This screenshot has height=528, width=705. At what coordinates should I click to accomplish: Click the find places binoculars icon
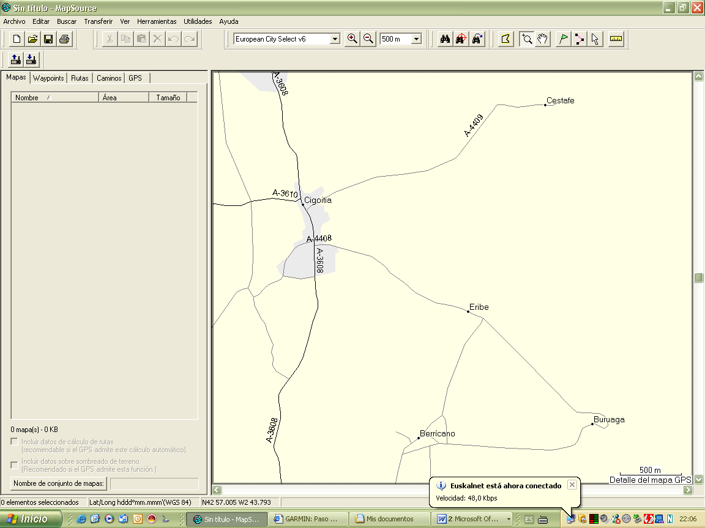tap(446, 39)
